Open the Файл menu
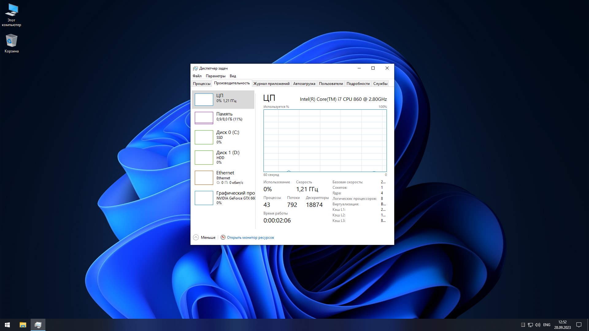 click(x=197, y=76)
